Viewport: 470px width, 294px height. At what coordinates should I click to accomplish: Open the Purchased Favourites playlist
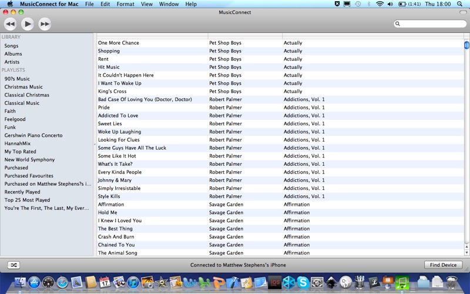tap(29, 175)
